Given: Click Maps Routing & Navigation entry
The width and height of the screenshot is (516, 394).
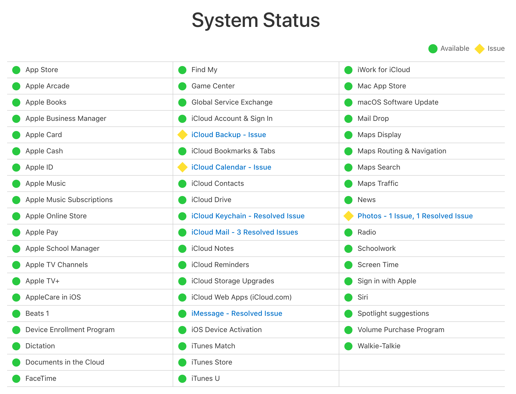Looking at the screenshot, I should click(x=402, y=151).
